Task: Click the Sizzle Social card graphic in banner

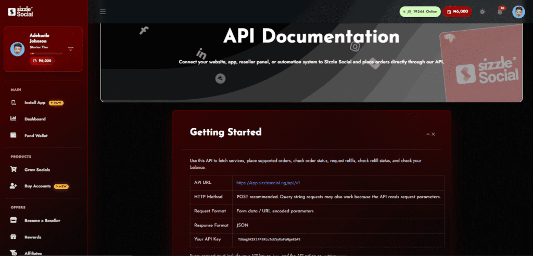Action: (480, 64)
